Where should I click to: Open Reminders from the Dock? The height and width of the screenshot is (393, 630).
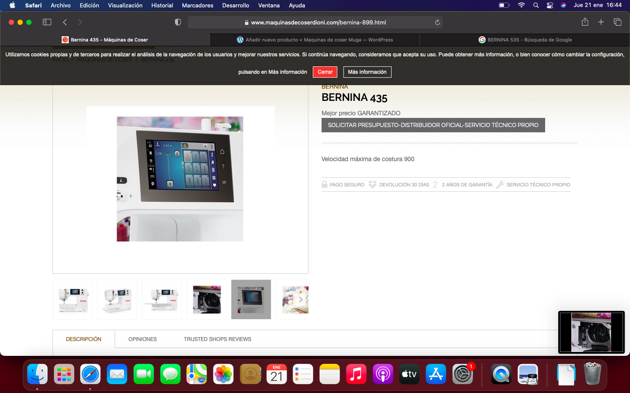click(x=303, y=374)
